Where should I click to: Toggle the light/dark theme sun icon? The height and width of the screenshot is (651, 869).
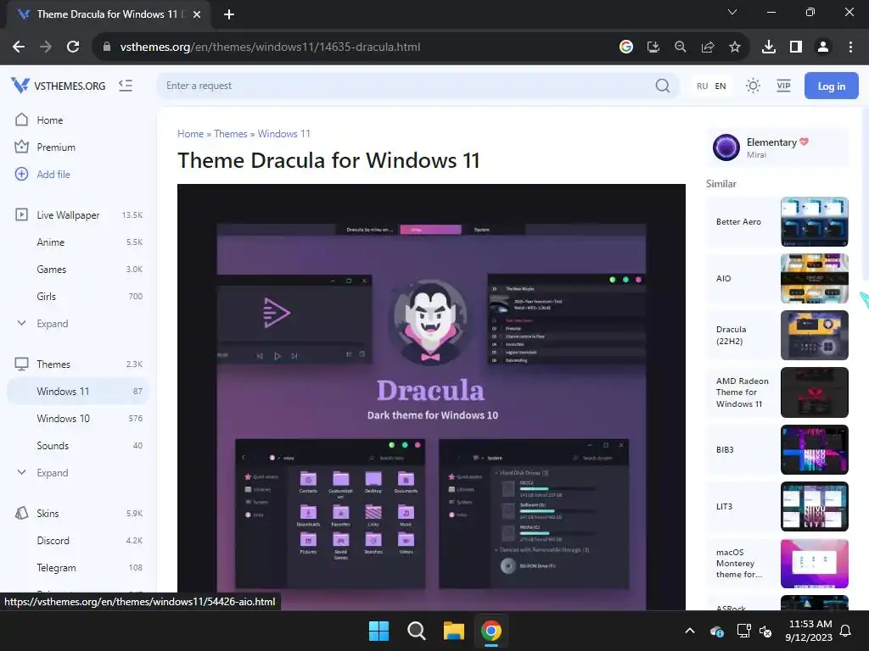(x=753, y=86)
